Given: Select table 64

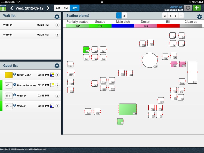Looking at the screenshot, I should pos(121,73).
